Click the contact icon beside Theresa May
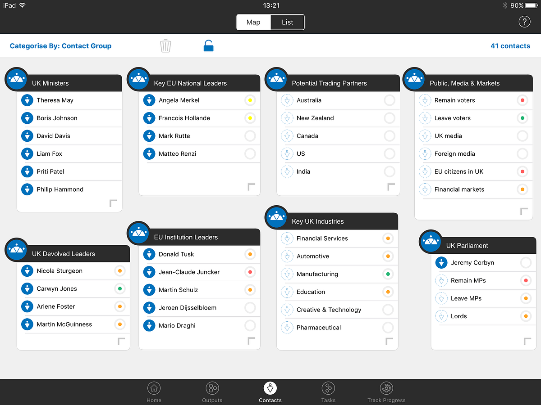 [x=28, y=100]
